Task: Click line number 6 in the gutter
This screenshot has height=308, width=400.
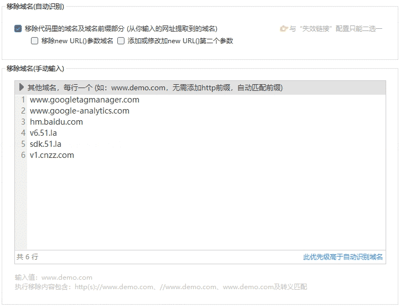Action: tap(23, 155)
